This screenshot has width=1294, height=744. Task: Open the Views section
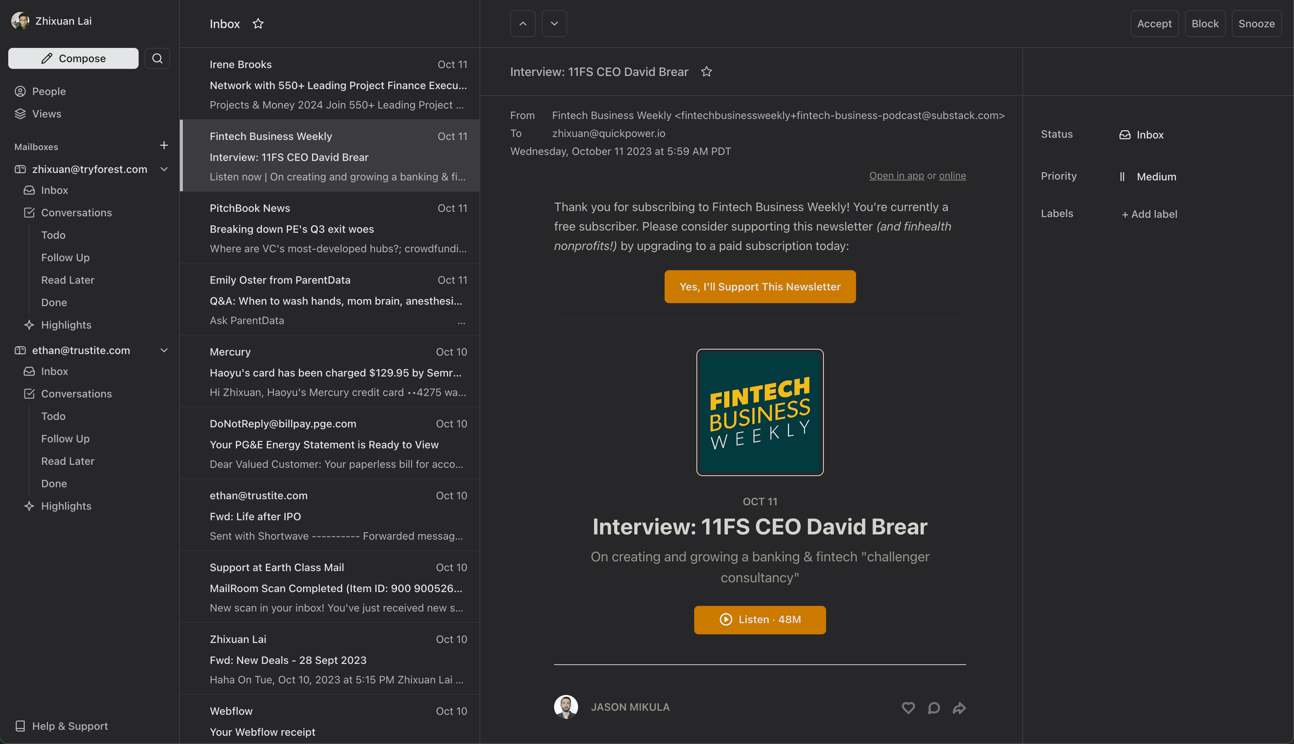[46, 114]
